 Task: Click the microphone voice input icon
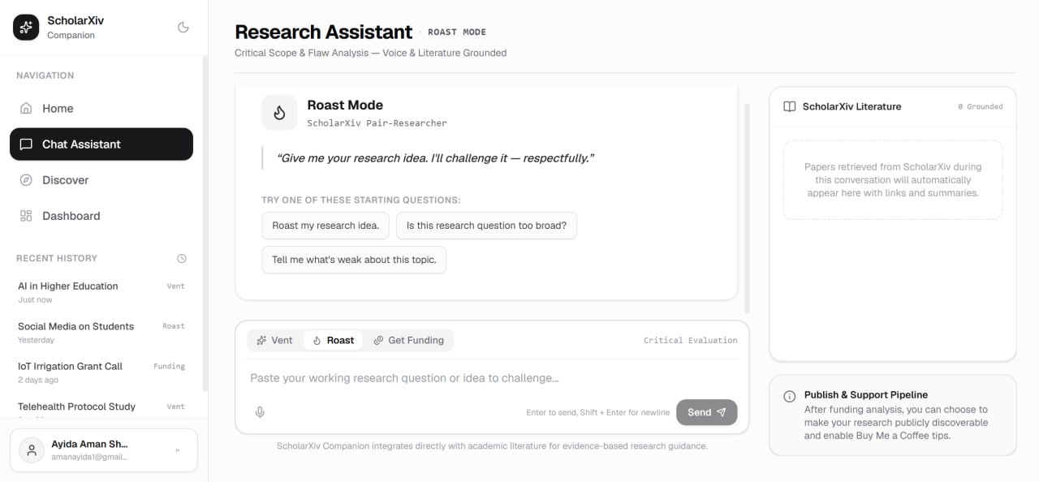(x=260, y=412)
